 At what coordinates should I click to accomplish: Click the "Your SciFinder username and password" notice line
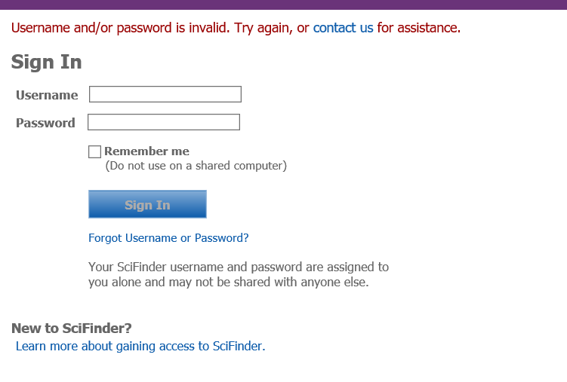coord(239,267)
